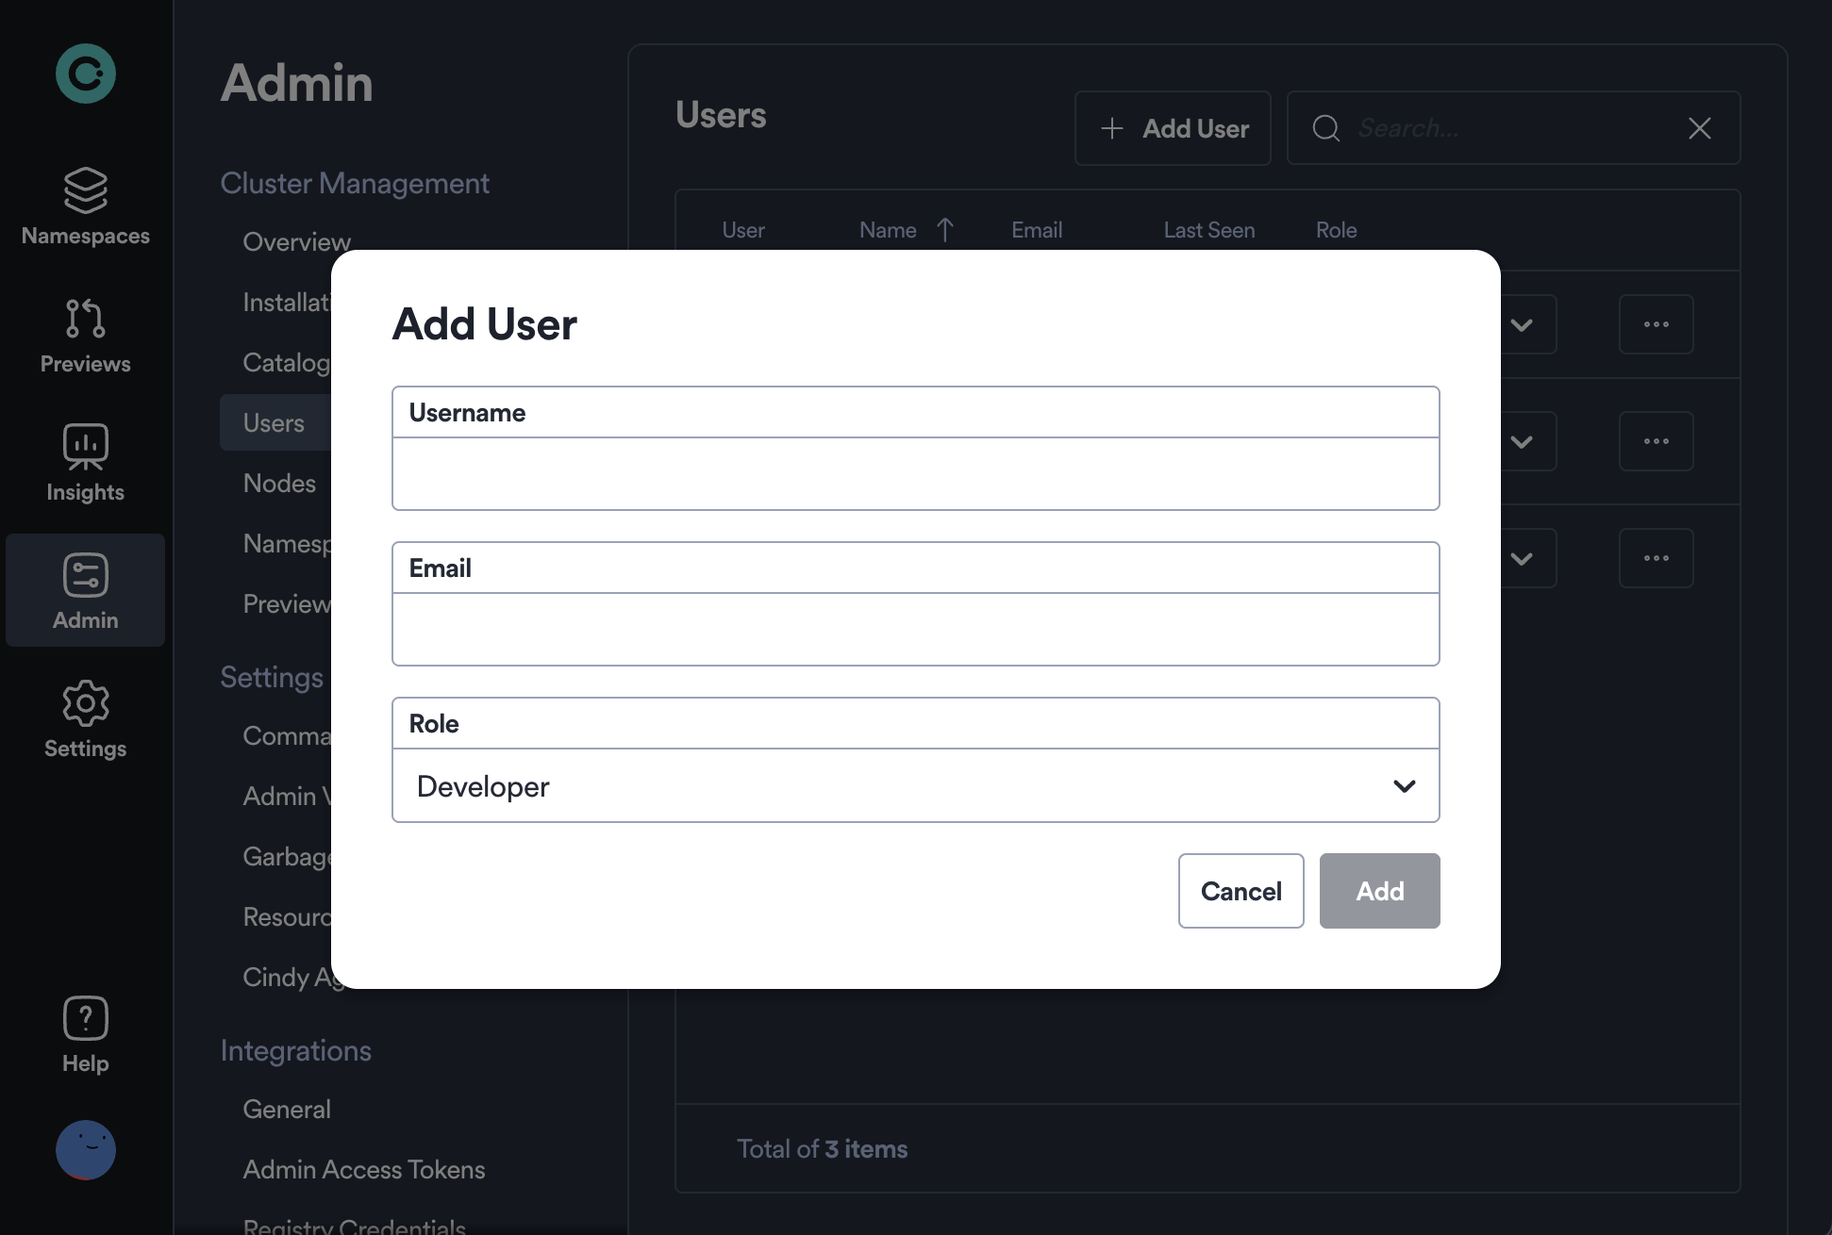Viewport: 1832px width, 1235px height.
Task: Expand the first row's chevron in the Users table
Action: point(1522,324)
